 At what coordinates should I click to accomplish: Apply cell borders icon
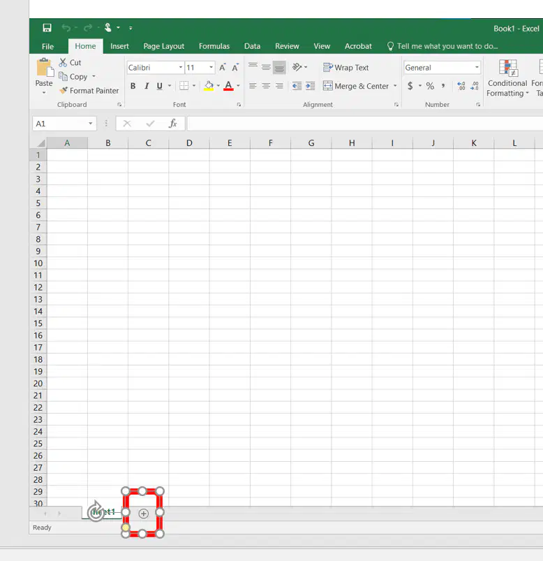[x=184, y=86]
